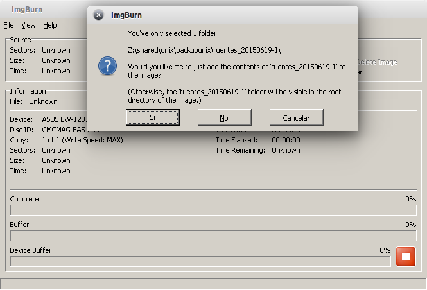This screenshot has height=290, width=427.
Task: Close the ImgBurn dialog with the X icon
Action: tap(98, 15)
